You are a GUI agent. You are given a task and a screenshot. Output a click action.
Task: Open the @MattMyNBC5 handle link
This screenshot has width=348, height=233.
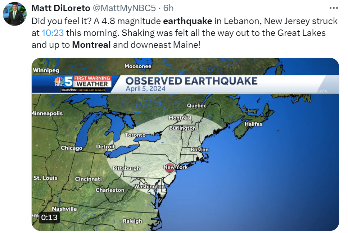pyautogui.click(x=124, y=8)
